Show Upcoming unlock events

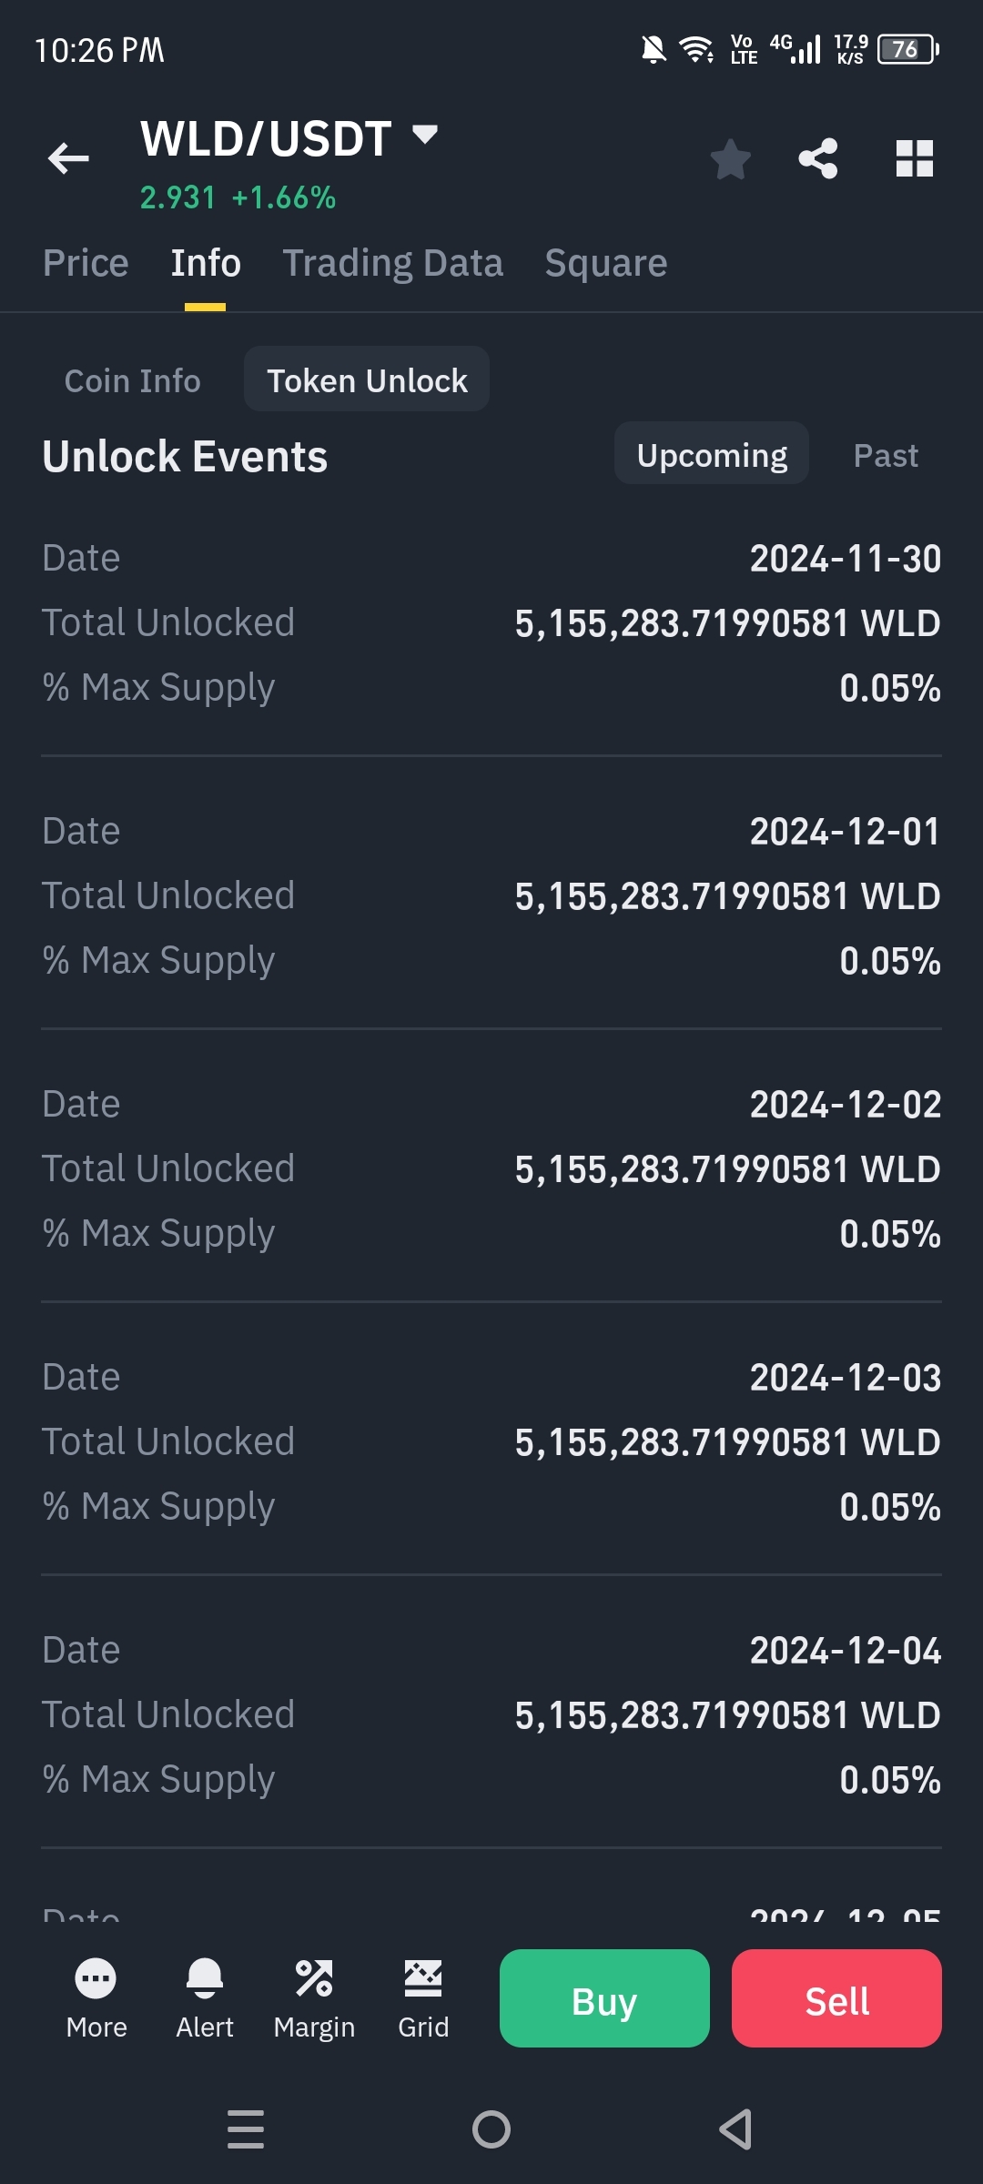pos(712,453)
